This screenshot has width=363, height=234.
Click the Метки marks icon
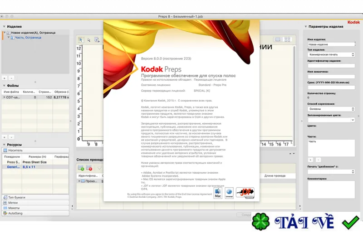point(5,203)
